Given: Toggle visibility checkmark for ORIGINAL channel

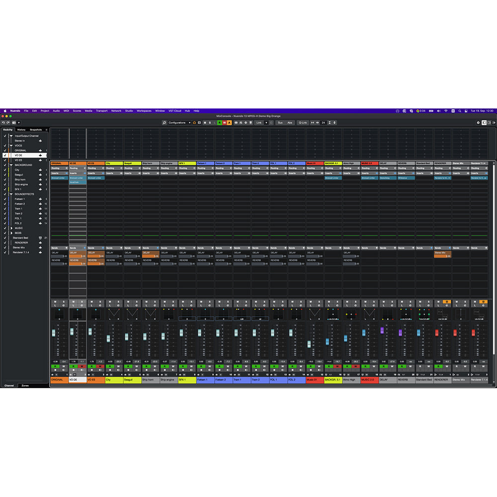Looking at the screenshot, I should [5, 151].
